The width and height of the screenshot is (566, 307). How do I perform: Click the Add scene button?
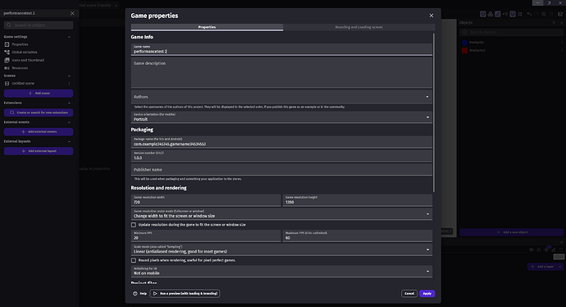[39, 94]
